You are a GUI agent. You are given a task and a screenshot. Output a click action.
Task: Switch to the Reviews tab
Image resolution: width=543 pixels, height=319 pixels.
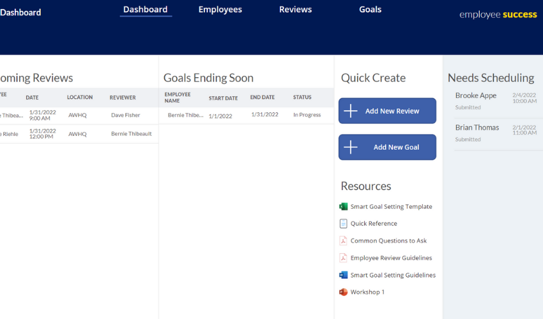(x=295, y=10)
